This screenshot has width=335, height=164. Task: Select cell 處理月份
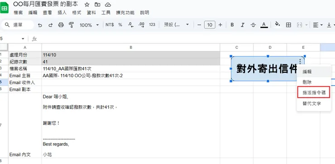(25, 55)
